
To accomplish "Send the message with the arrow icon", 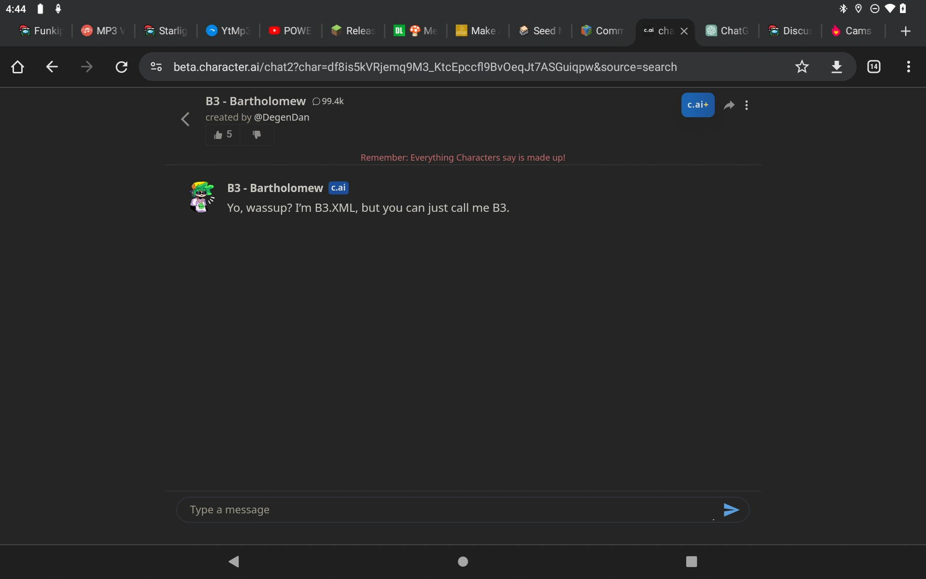I will (731, 510).
